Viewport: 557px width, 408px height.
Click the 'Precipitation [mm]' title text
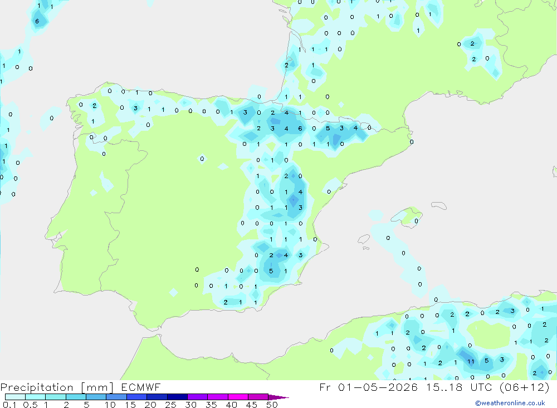[x=57, y=387]
